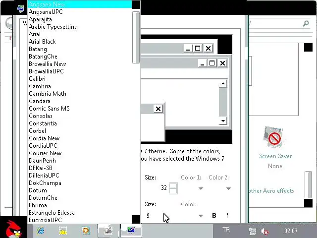
Task: Choose DaunPenh font
Action: coord(80,161)
